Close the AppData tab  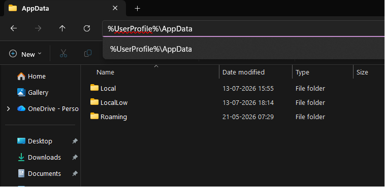[x=115, y=8]
